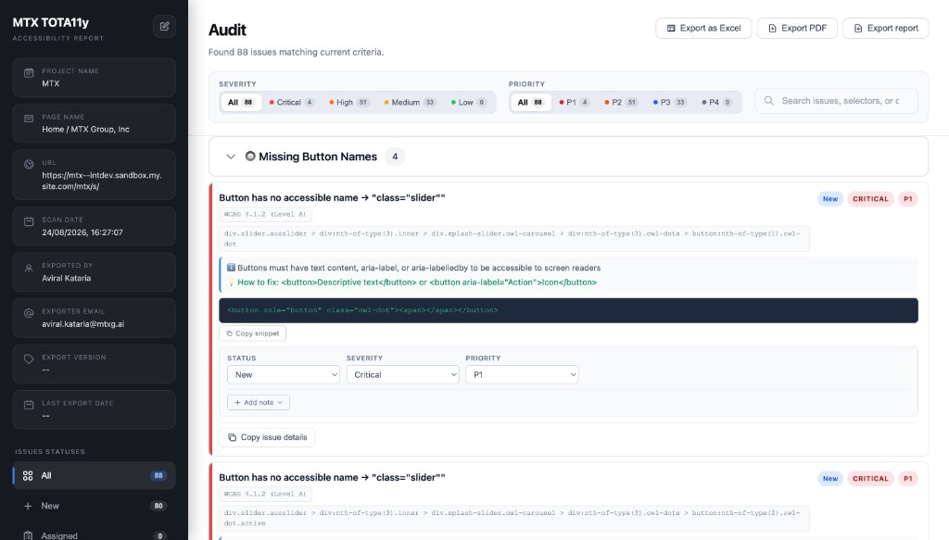Image resolution: width=949 pixels, height=540 pixels.
Task: Click 'Home / MTX Group, Inc' page name
Action: 85,130
